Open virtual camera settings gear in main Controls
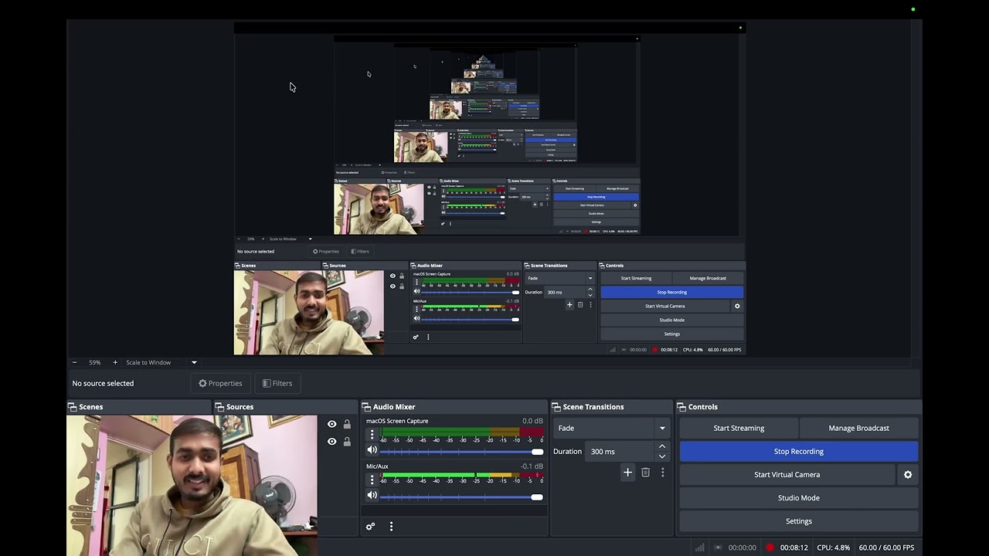 click(x=908, y=475)
